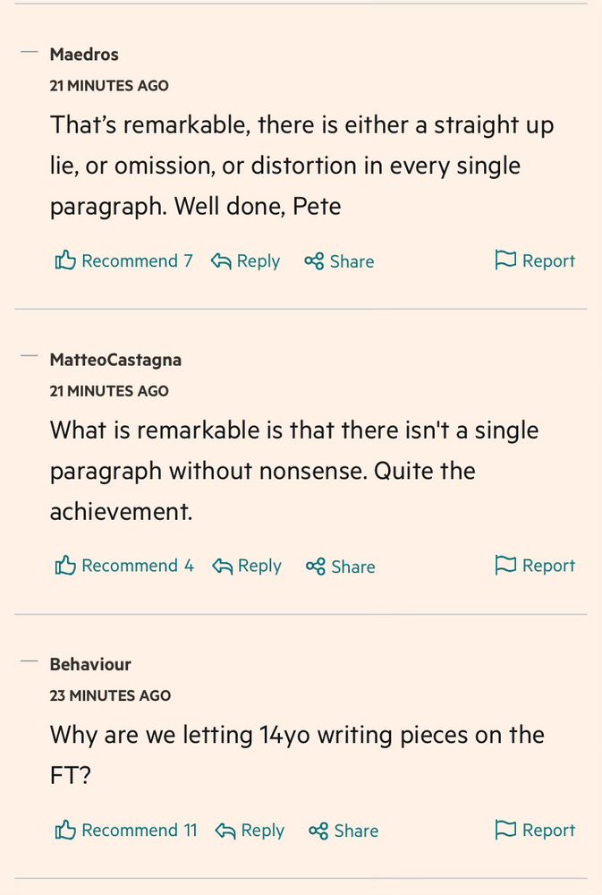602x895 pixels.
Task: Open MatteoCastagna's user profile
Action: click(115, 360)
